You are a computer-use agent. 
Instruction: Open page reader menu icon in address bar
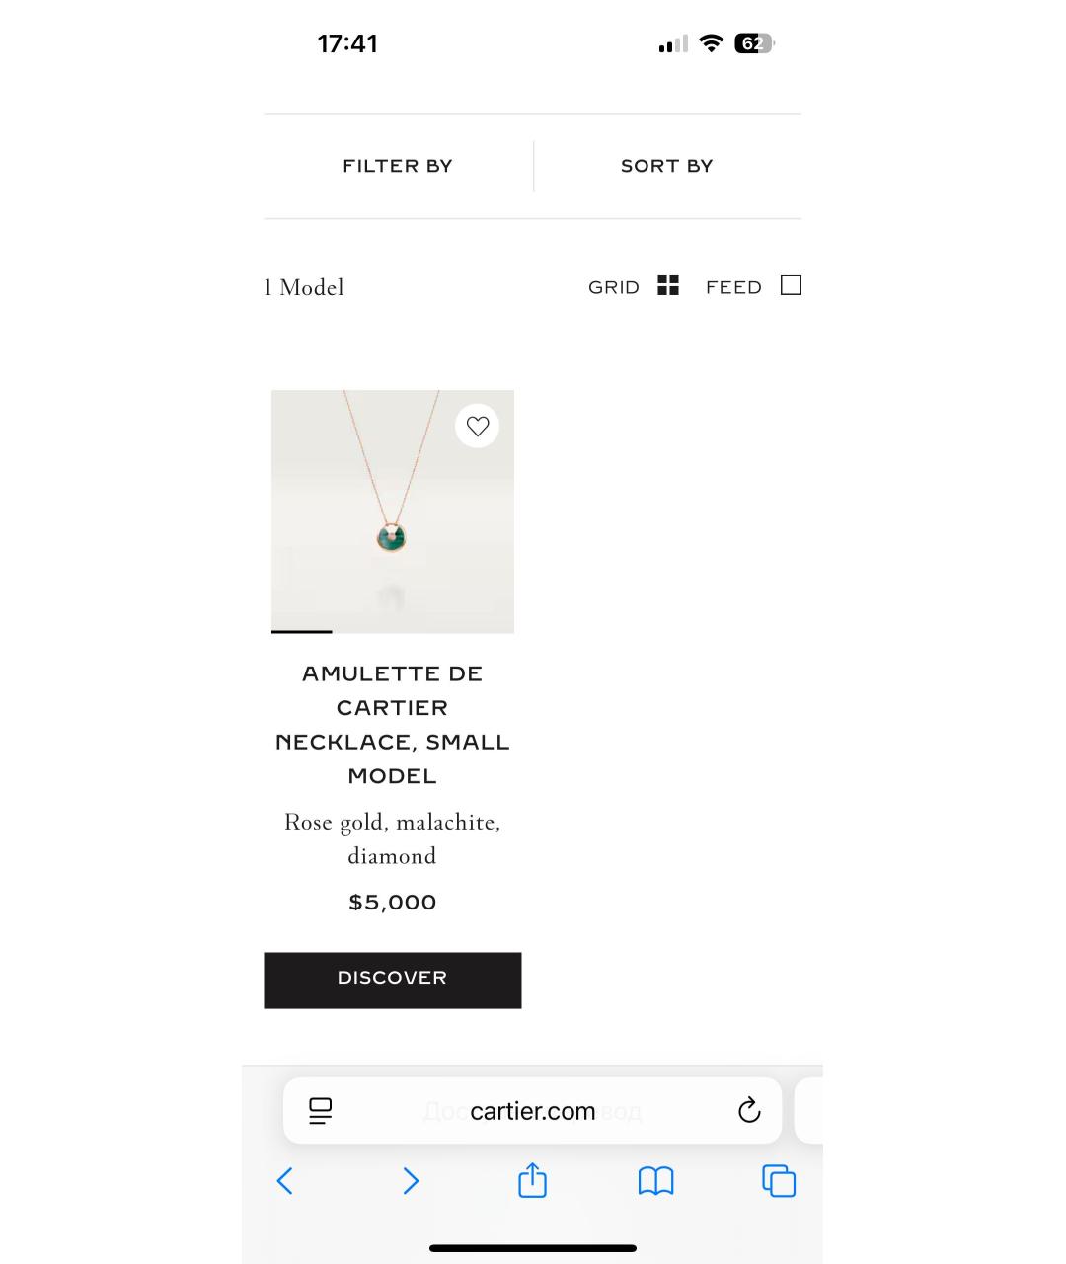320,1111
